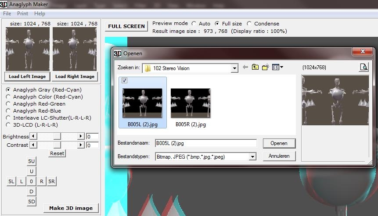The height and width of the screenshot is (216, 378).
Task: Open the view menu icon
Action: (x=277, y=67)
